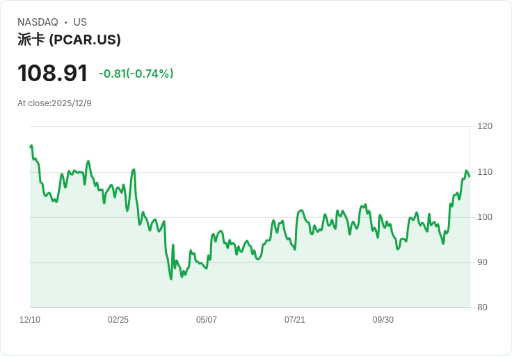
Task: Open the 派卡 (PCAR.US) stock title
Action: (x=69, y=40)
